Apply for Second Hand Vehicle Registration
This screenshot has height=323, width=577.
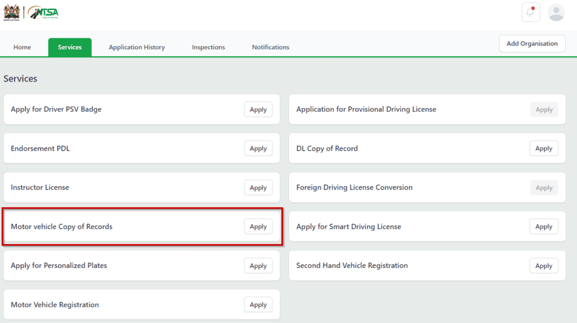click(544, 266)
